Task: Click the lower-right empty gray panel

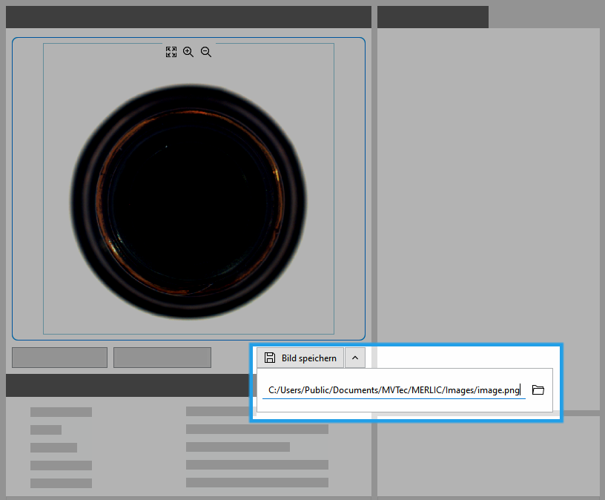Action: (488, 456)
